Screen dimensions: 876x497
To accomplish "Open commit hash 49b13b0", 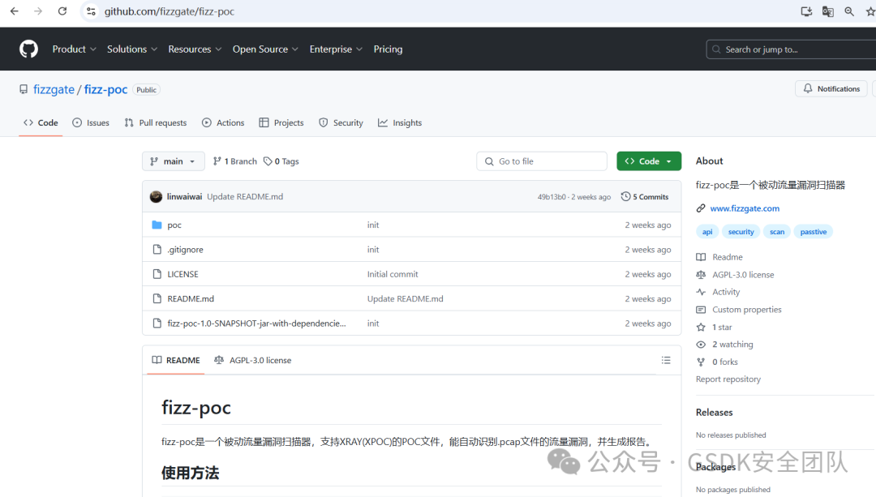I will (552, 197).
